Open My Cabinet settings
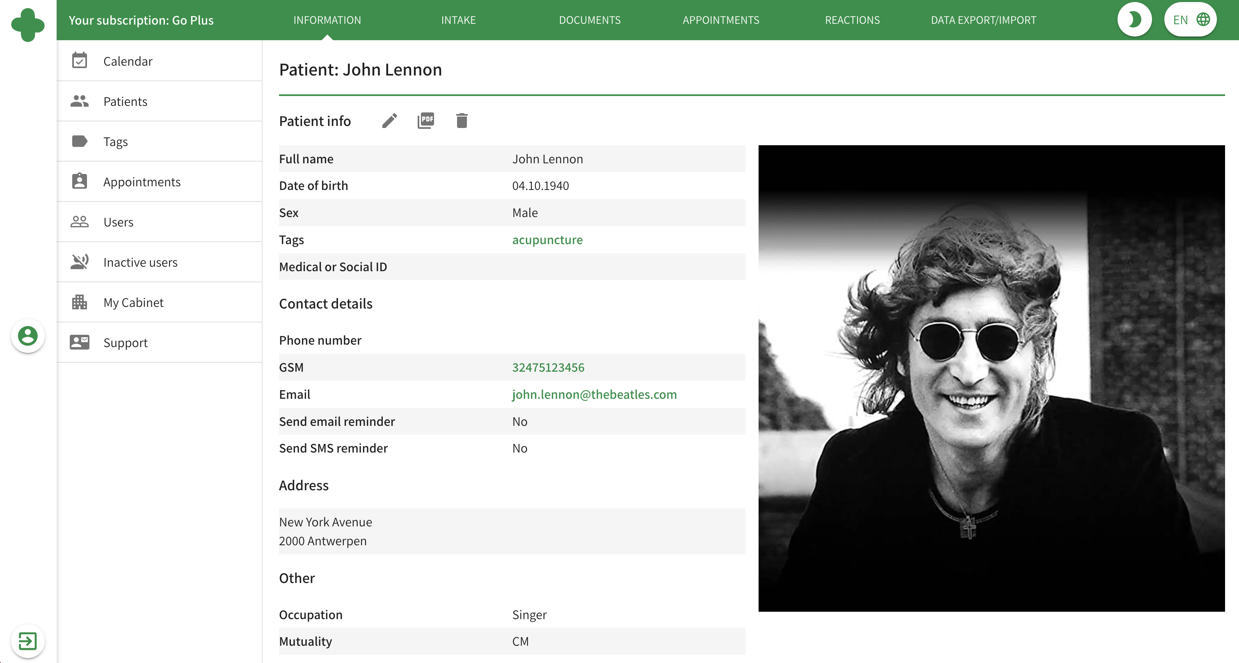Image resolution: width=1239 pixels, height=663 pixels. (x=133, y=302)
